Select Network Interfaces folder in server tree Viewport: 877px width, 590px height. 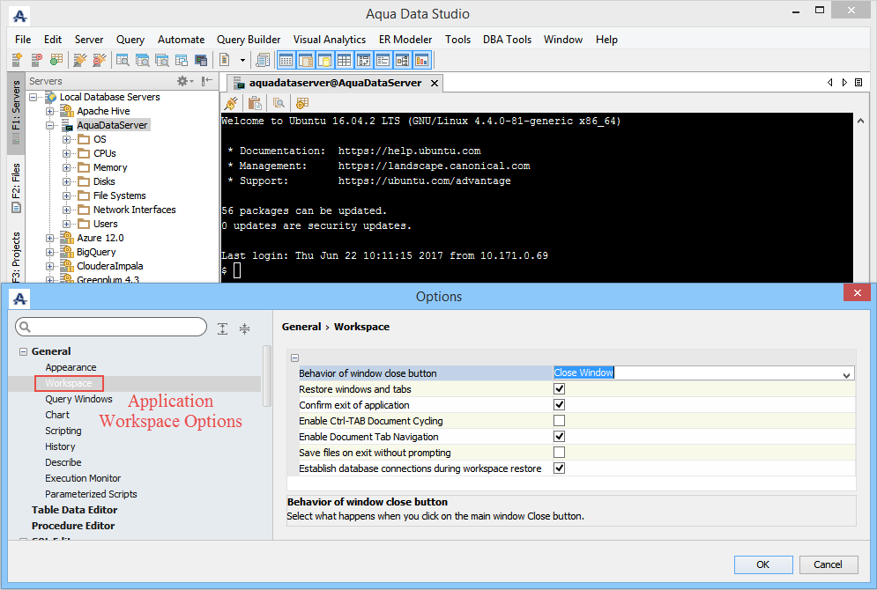135,210
